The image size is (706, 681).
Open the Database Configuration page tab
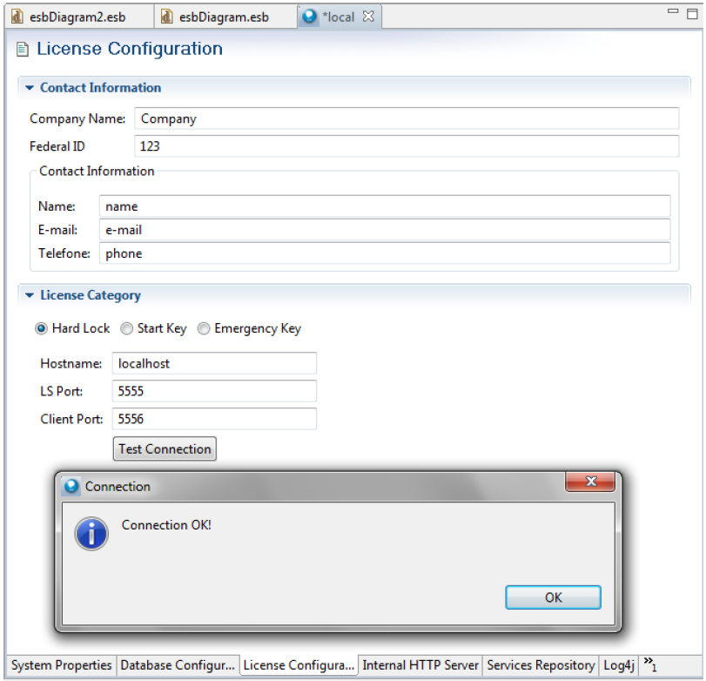coord(178,665)
